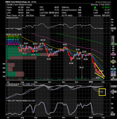The height and width of the screenshot is (119, 117).
Task: Click the magenta 76.00 axis tag
Action: tap(113, 54)
